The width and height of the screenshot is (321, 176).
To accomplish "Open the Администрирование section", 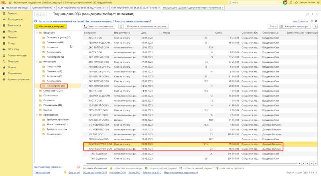I will pyautogui.click(x=18, y=79).
